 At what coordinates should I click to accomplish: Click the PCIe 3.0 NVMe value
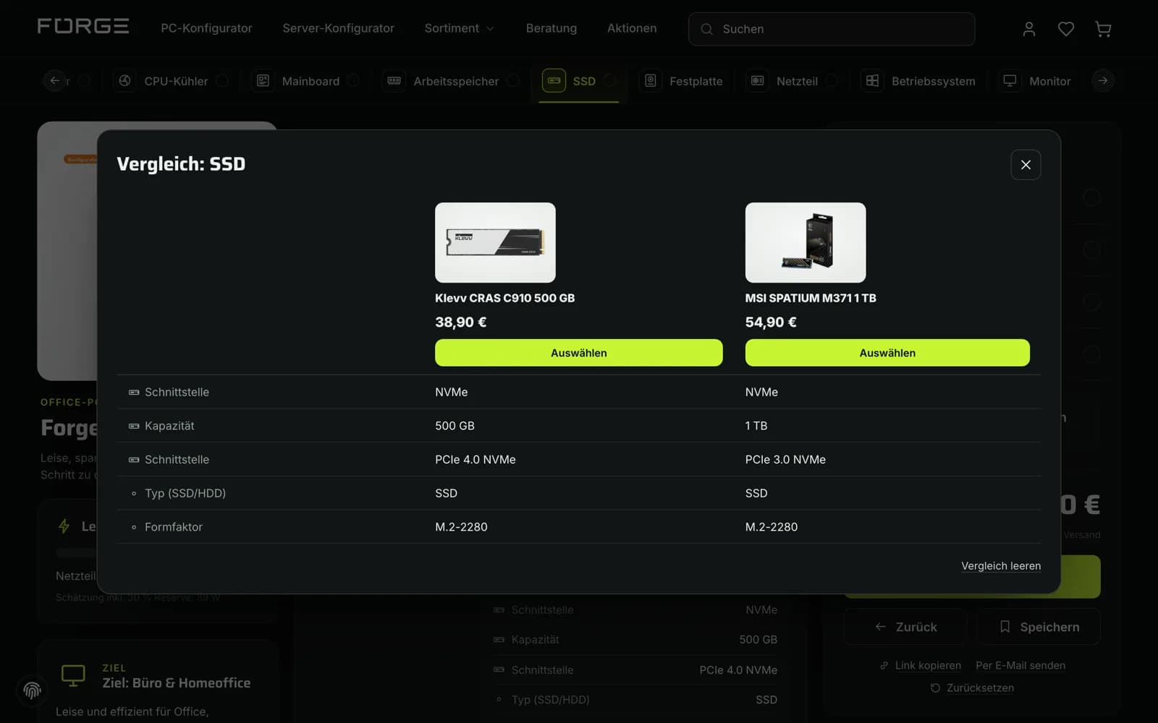point(785,459)
